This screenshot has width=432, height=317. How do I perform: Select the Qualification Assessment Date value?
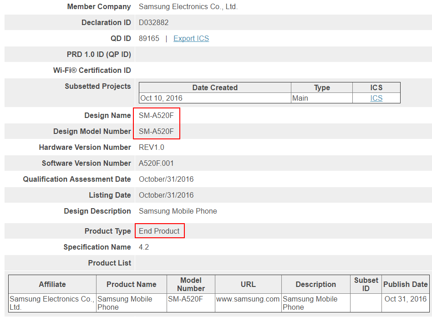[166, 179]
